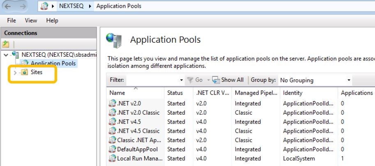Select Application Pools in the tree
The height and width of the screenshot is (166, 375).
pyautogui.click(x=53, y=63)
